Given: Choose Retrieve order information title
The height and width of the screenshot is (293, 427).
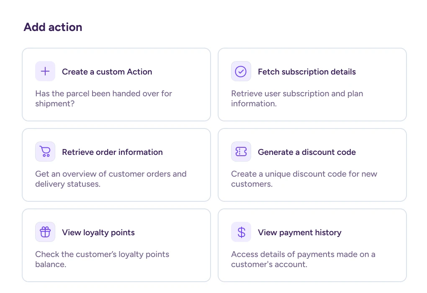Looking at the screenshot, I should pyautogui.click(x=112, y=152).
